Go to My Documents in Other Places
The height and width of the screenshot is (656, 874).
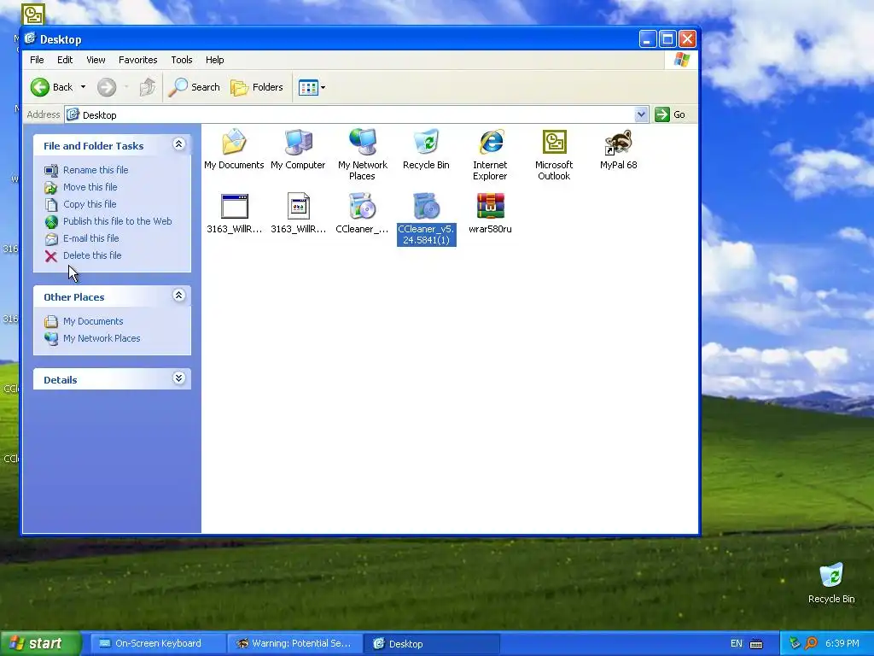coord(92,321)
